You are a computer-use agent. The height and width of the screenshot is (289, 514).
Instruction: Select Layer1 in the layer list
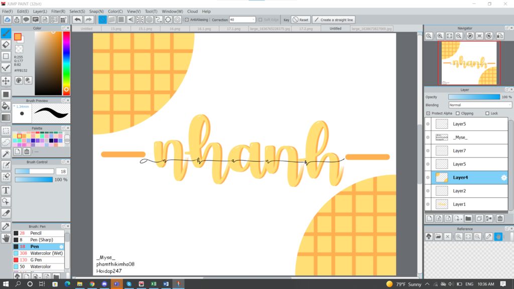pyautogui.click(x=466, y=204)
